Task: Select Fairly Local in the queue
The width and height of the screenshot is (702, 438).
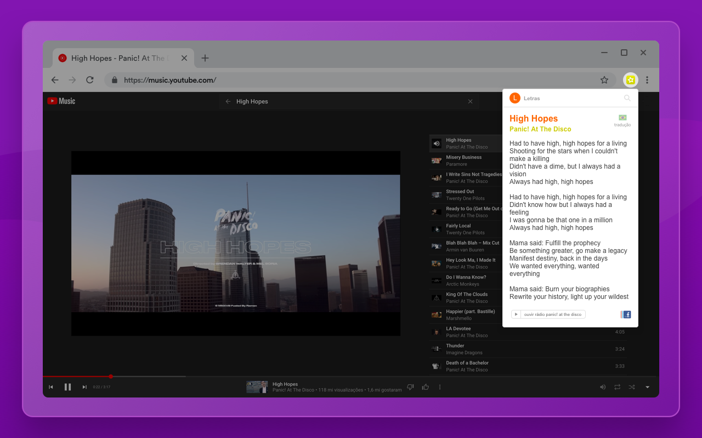Action: pos(466,229)
